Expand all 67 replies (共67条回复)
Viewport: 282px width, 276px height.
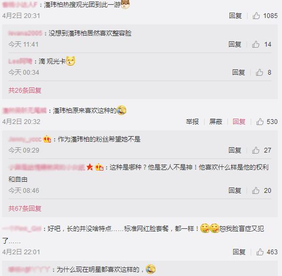[x=25, y=208]
